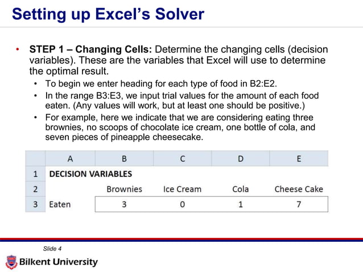Click column C header

(x=182, y=159)
